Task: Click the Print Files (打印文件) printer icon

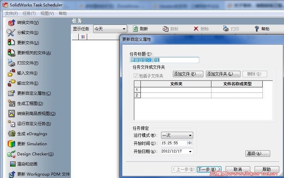Action: [x=11, y=63]
